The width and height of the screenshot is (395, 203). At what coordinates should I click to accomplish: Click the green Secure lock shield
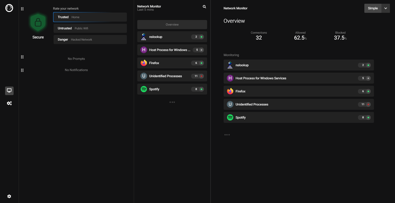tap(38, 22)
